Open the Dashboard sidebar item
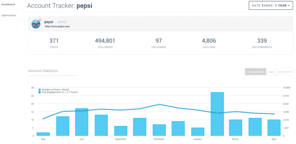296x144 pixels. [x=8, y=4]
